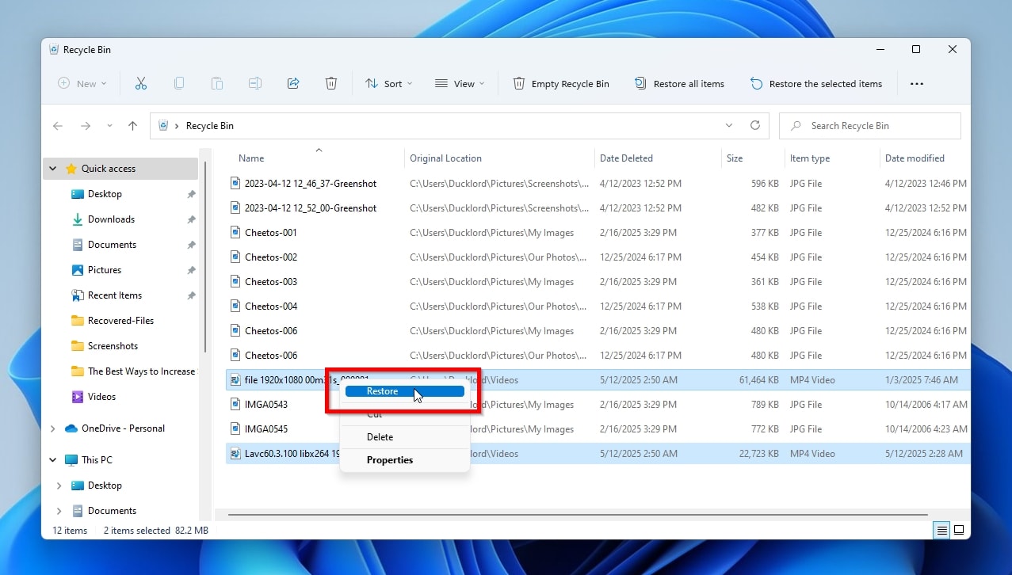Screen dimensions: 1012x575
Task: Click the Search Recycle Bin field
Action: point(869,126)
